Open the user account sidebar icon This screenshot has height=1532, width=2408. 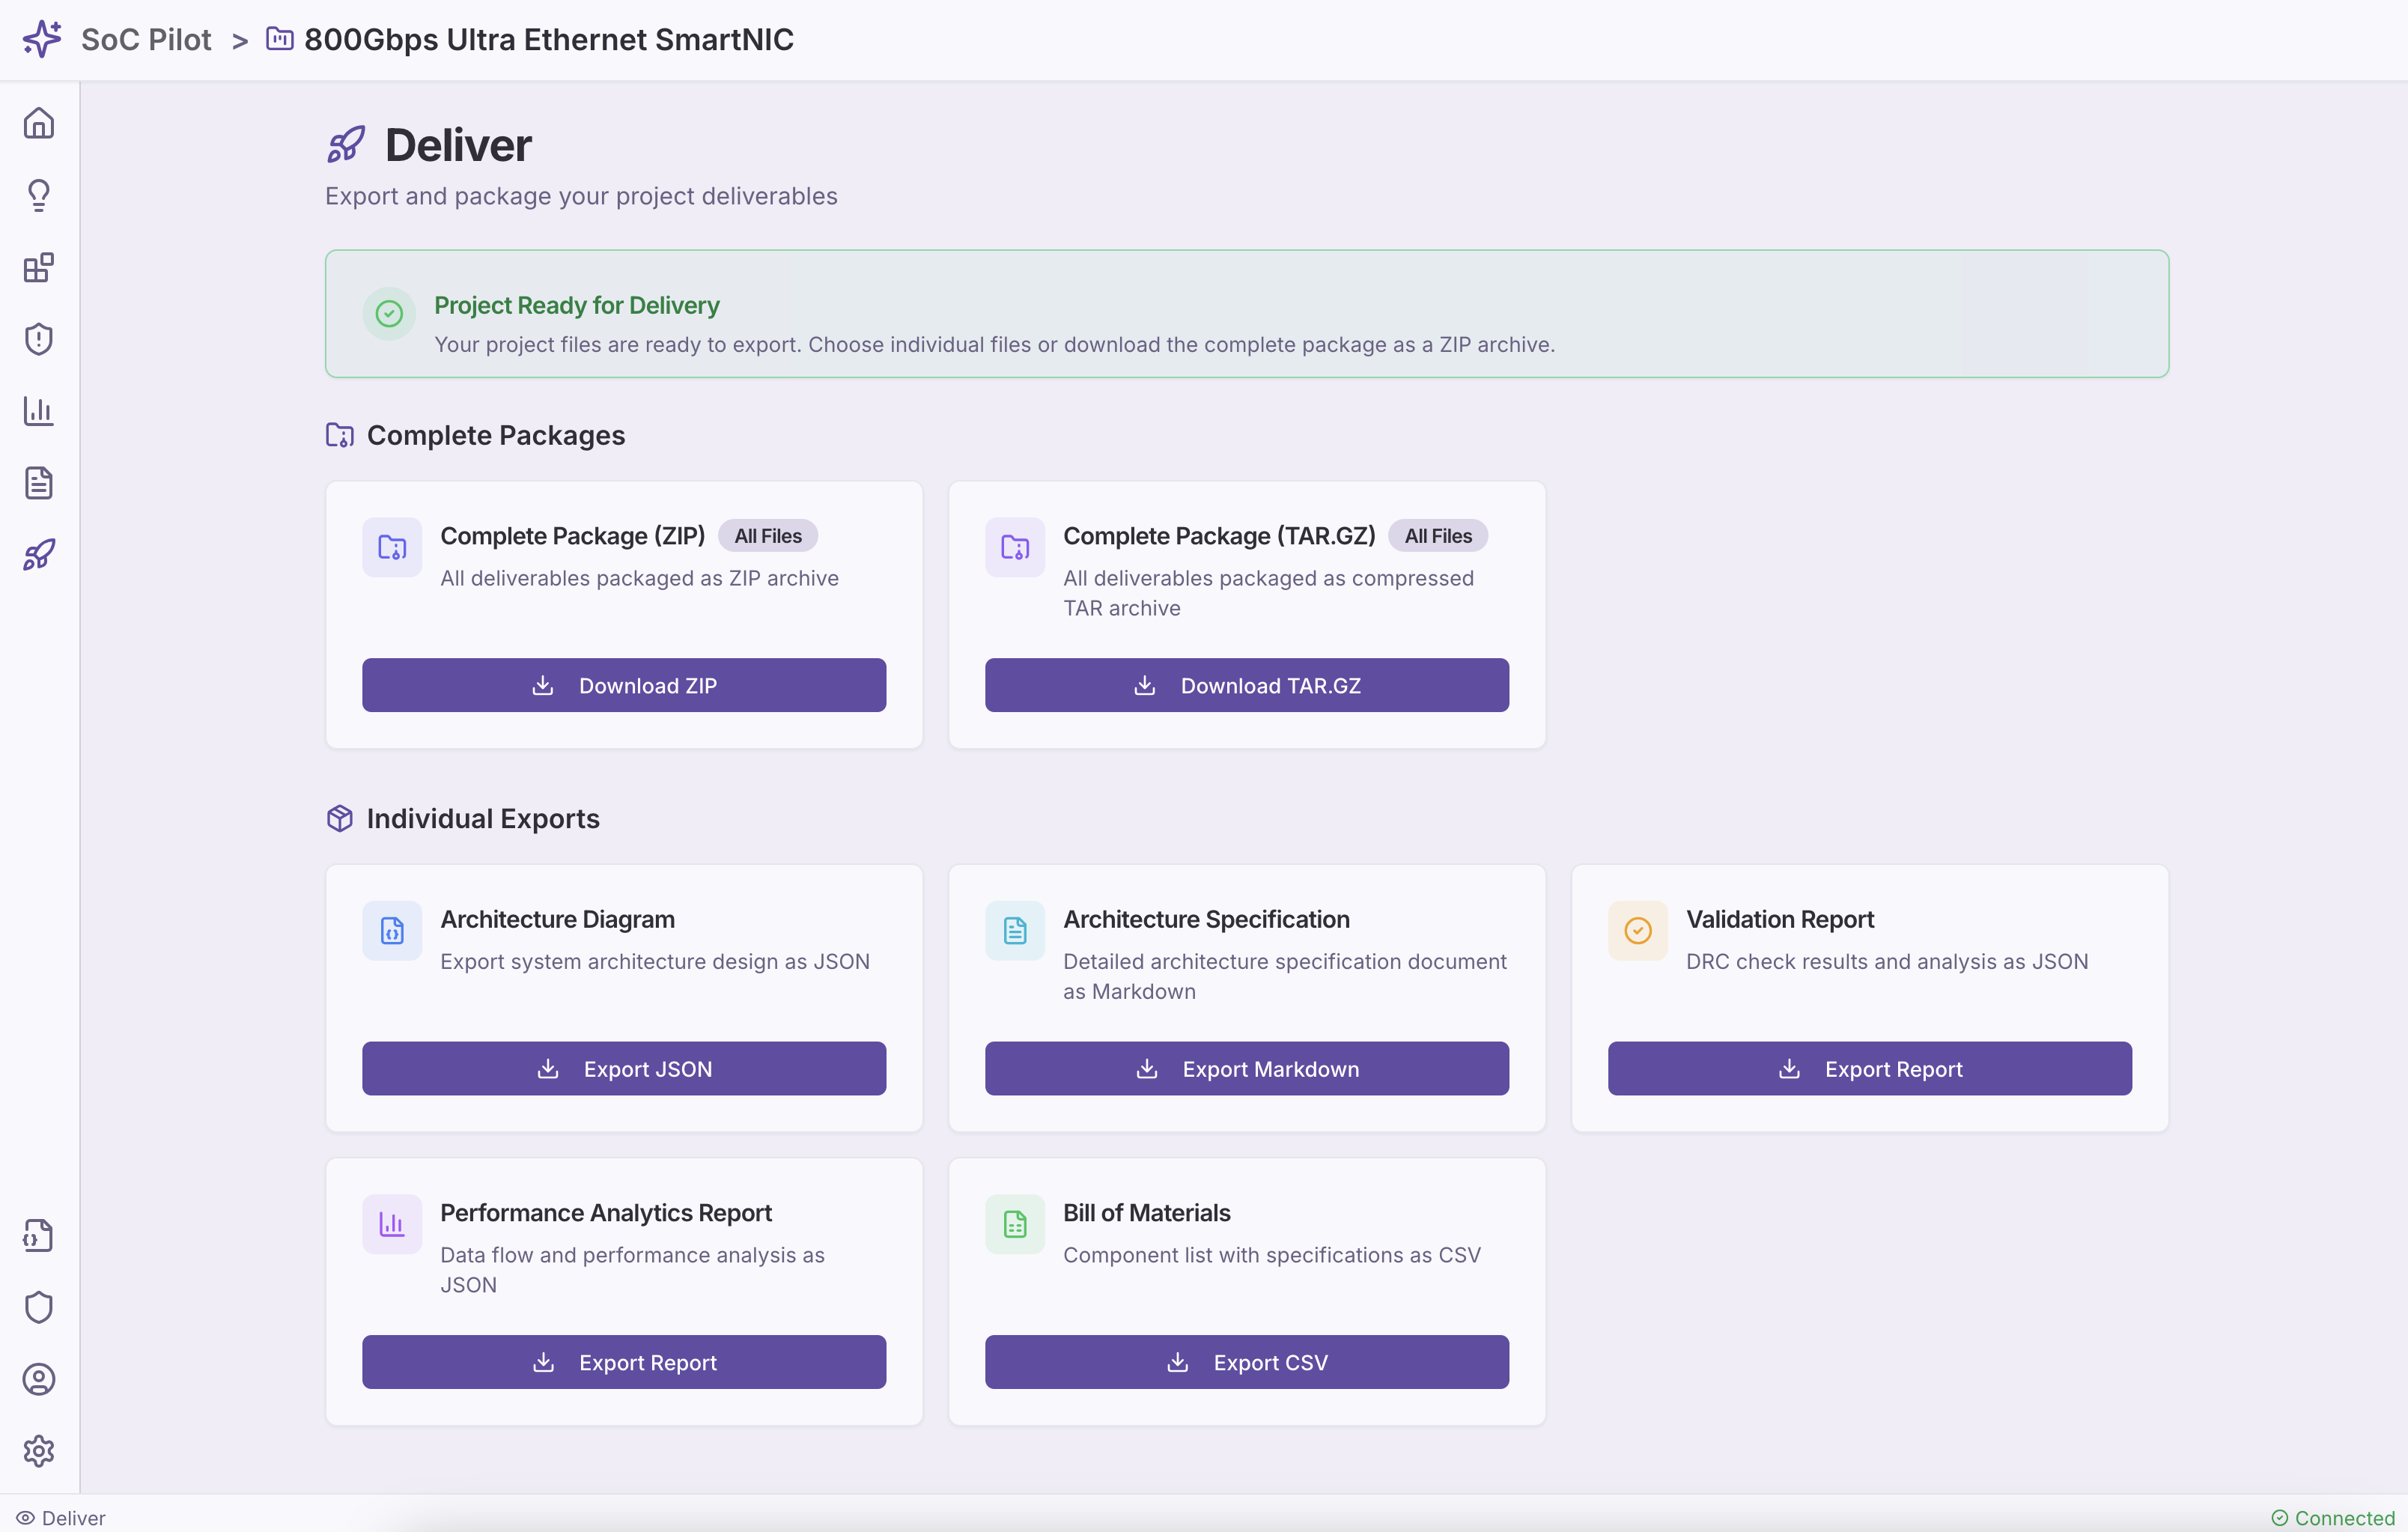(38, 1379)
